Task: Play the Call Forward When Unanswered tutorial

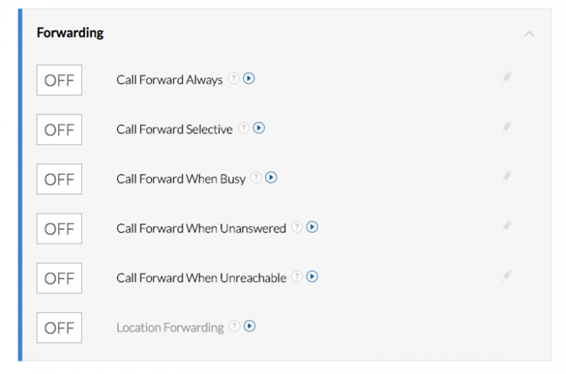Action: point(312,227)
